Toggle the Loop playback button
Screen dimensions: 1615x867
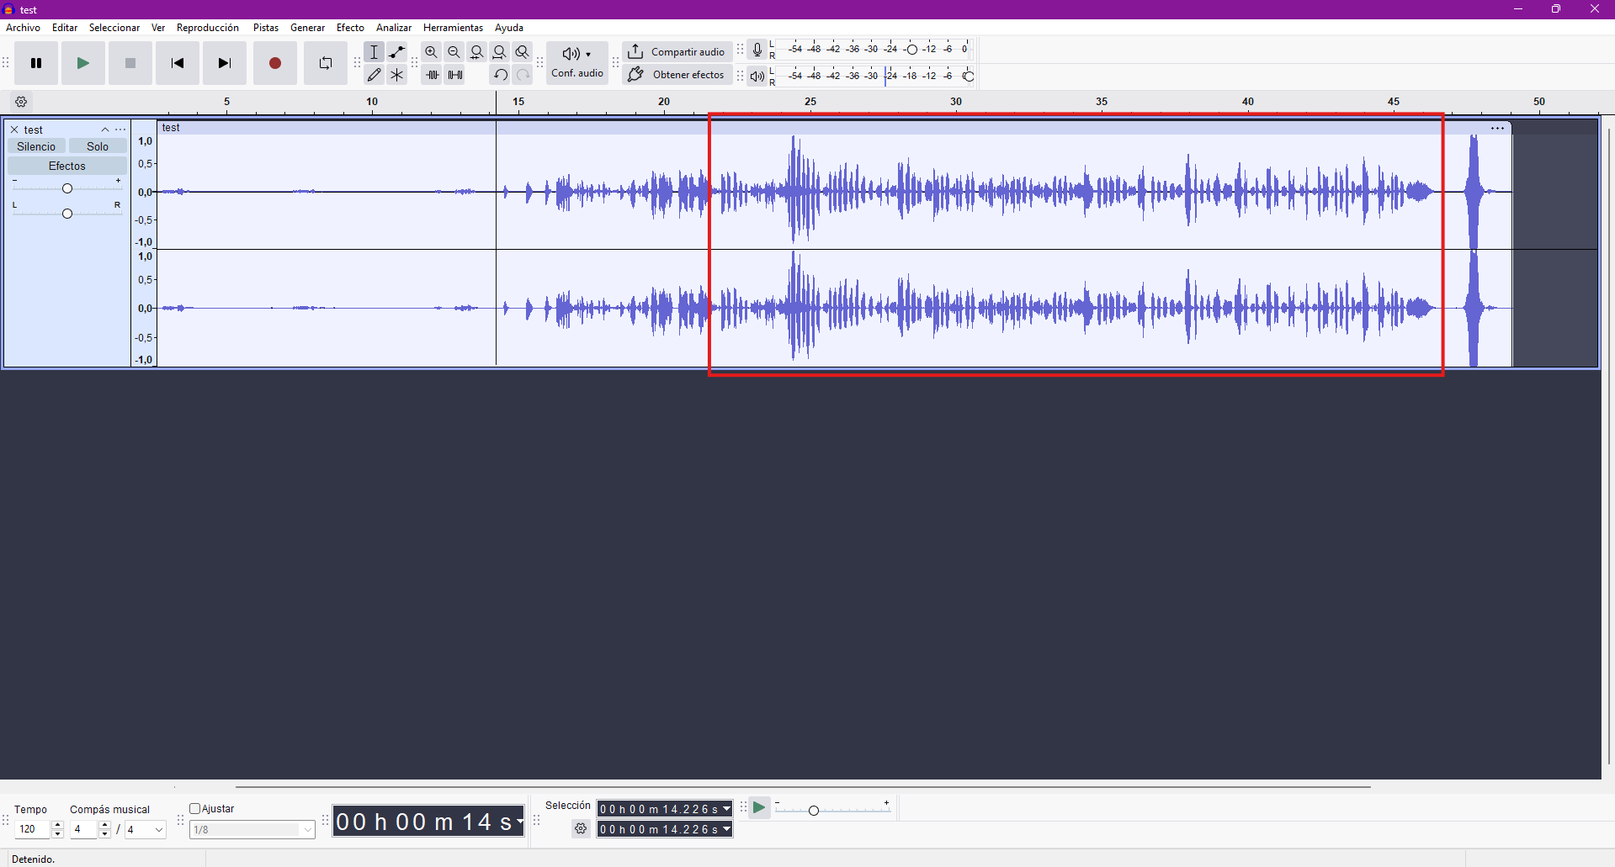click(325, 63)
